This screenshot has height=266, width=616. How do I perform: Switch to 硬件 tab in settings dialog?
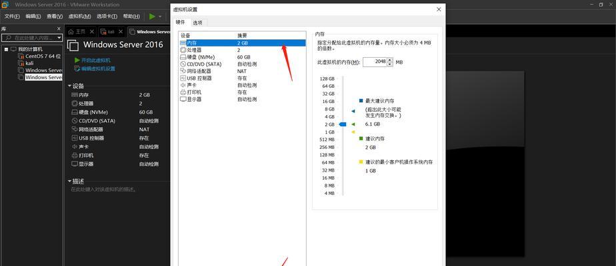click(181, 23)
